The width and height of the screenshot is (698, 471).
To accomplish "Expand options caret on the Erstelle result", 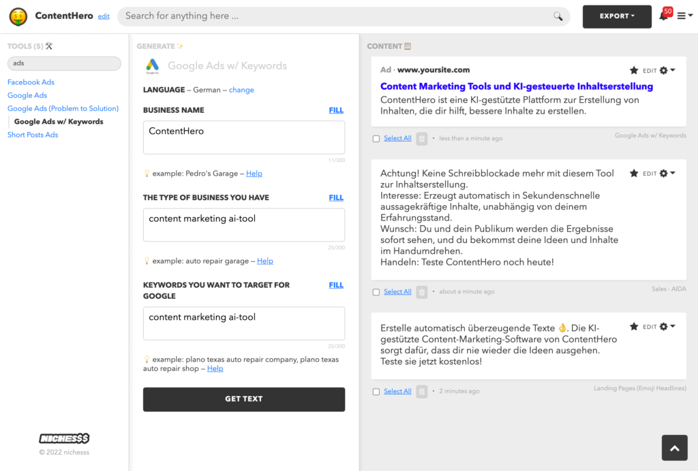I will (x=673, y=326).
